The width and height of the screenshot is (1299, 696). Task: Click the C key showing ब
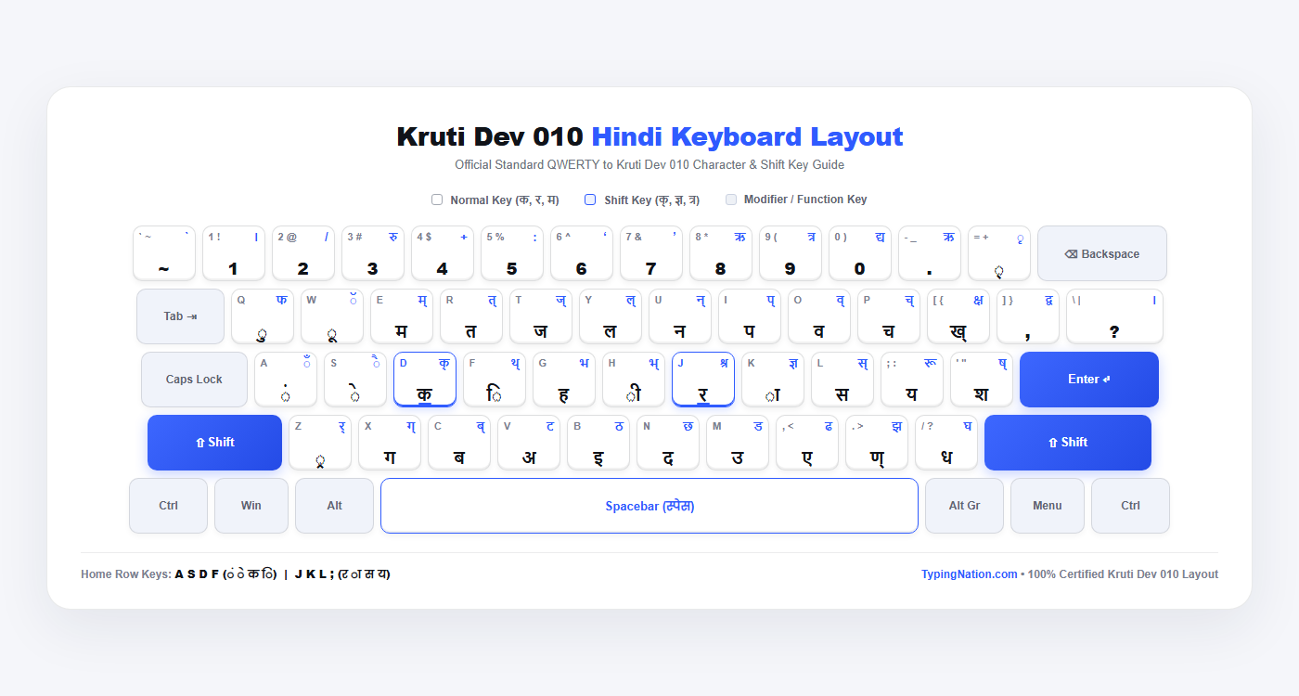pyautogui.click(x=458, y=443)
